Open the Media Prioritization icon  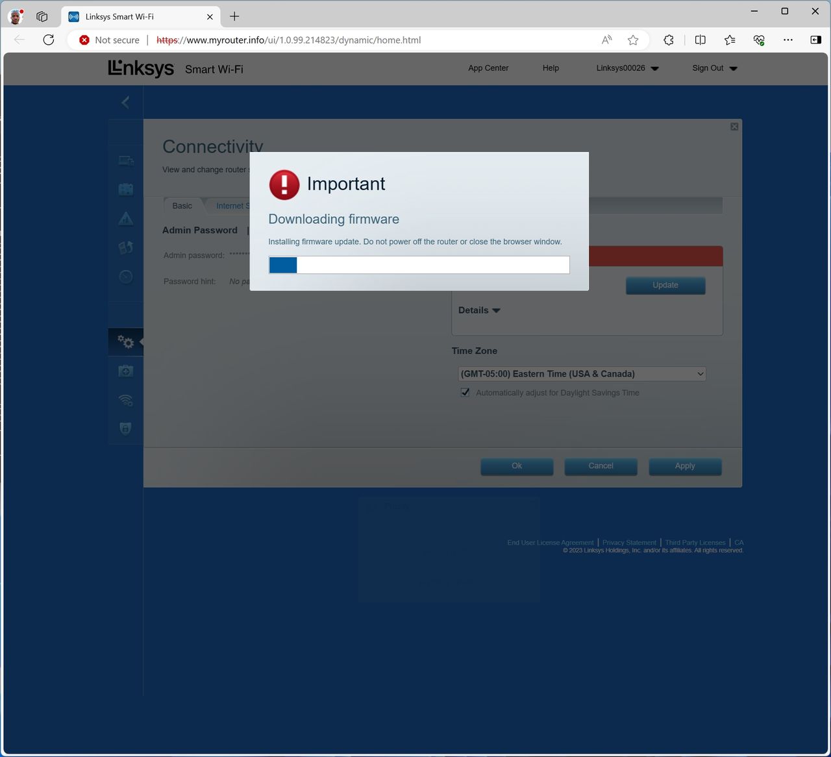coord(126,247)
